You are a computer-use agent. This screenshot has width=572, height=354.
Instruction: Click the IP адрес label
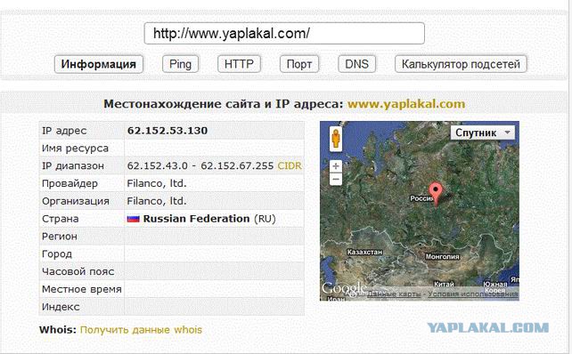coord(64,131)
